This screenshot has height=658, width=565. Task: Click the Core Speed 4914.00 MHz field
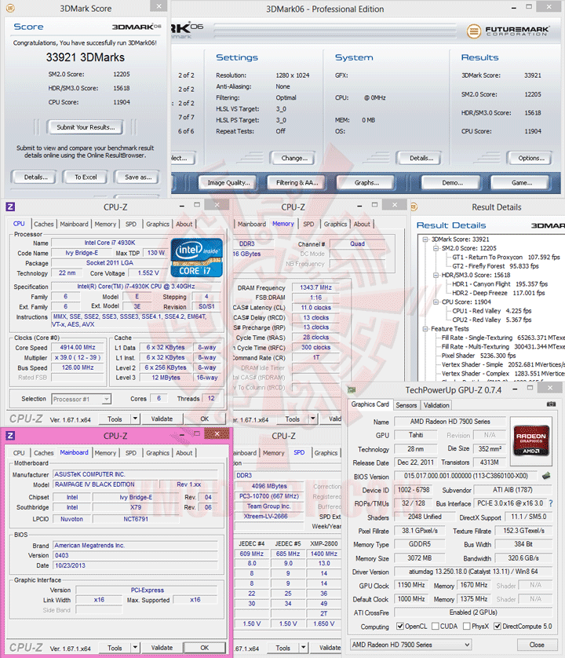[78, 348]
